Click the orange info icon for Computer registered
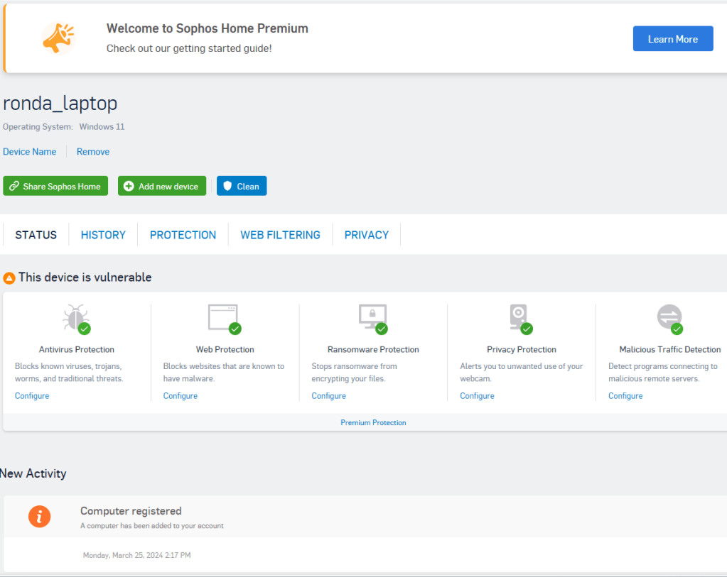 click(x=39, y=517)
